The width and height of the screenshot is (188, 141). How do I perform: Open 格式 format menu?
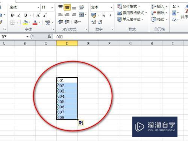[159, 19]
